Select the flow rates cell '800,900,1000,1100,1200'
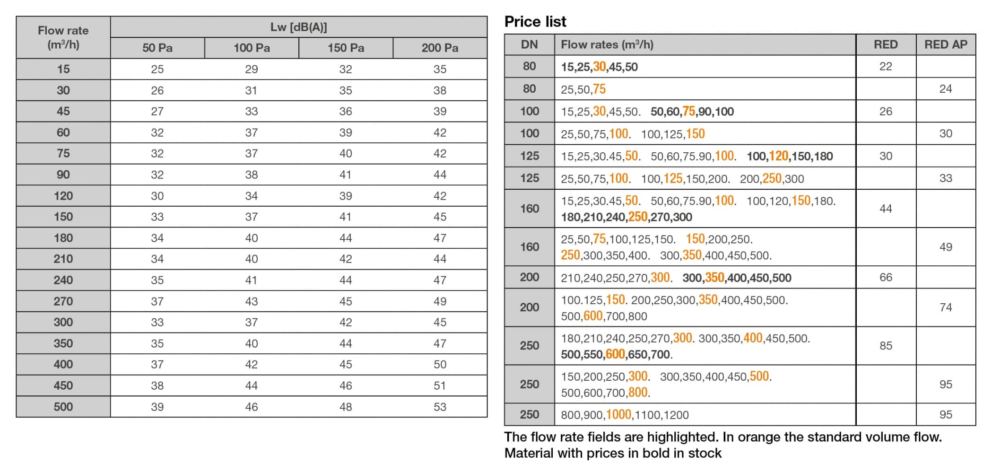The image size is (992, 473). tap(624, 415)
